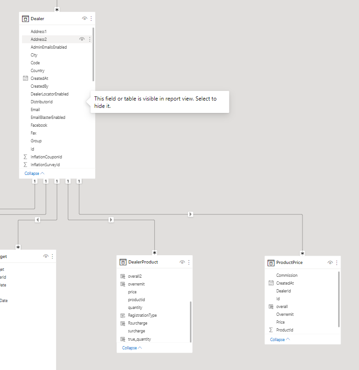Toggle visibility of the partially visible left table
The height and width of the screenshot is (370, 359).
[x=46, y=256]
